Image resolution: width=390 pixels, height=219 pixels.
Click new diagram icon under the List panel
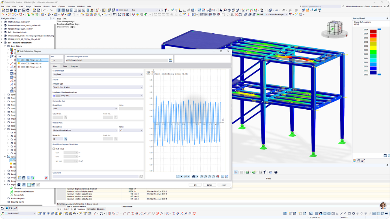tap(19, 178)
